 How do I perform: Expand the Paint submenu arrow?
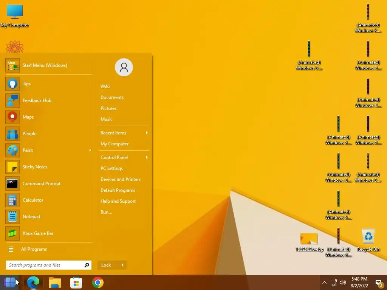[90, 150]
